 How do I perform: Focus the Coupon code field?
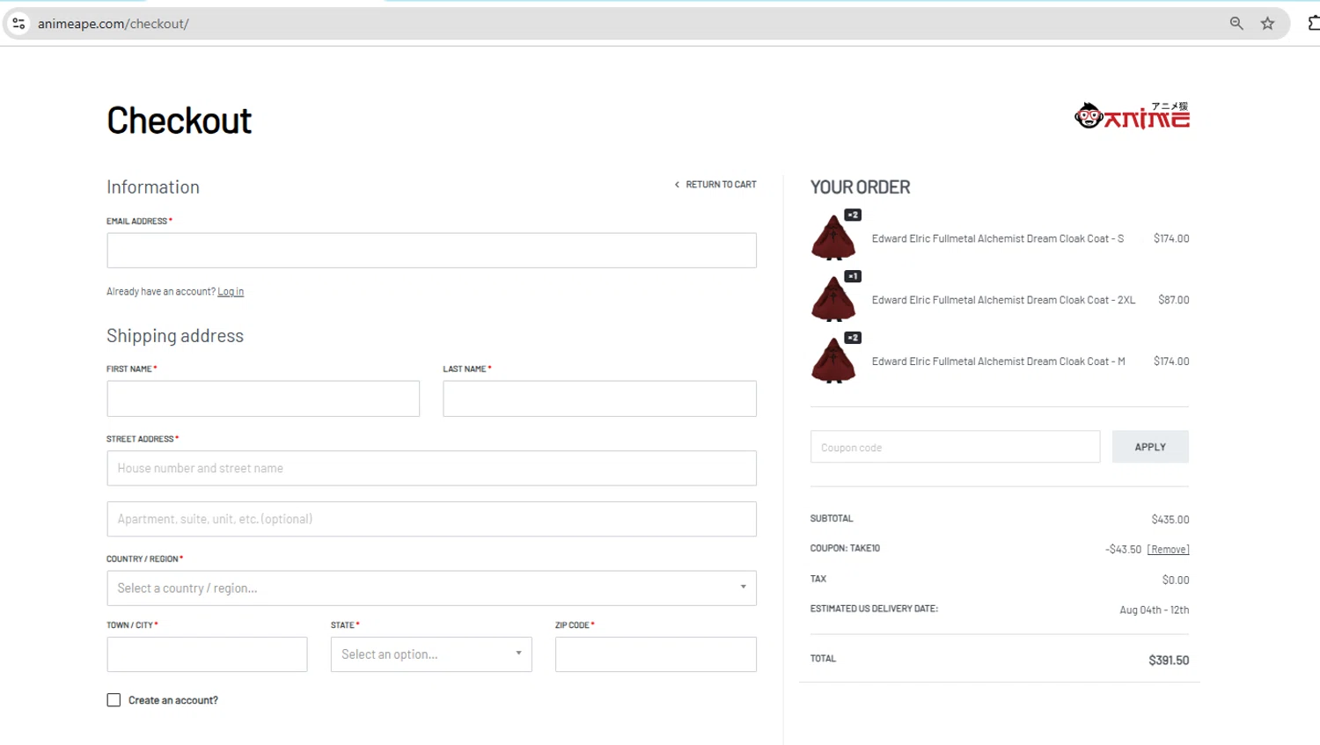click(x=955, y=447)
